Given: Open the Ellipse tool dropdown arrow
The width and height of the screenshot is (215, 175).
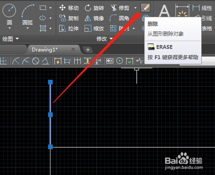Looking at the screenshot, I should tap(50, 18).
